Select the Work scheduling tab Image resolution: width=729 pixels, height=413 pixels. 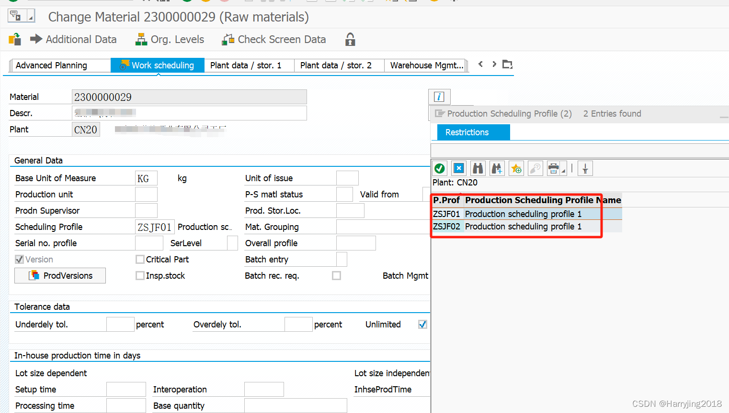coord(158,65)
